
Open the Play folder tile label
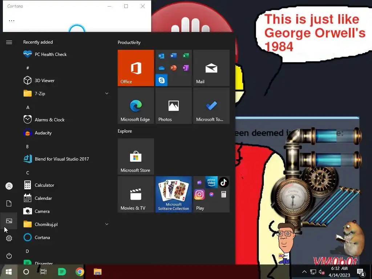[x=200, y=208]
